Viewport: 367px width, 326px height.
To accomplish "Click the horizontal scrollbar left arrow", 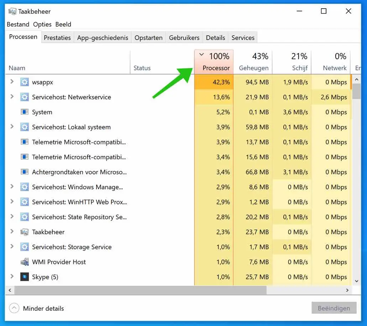I will click(x=10, y=290).
